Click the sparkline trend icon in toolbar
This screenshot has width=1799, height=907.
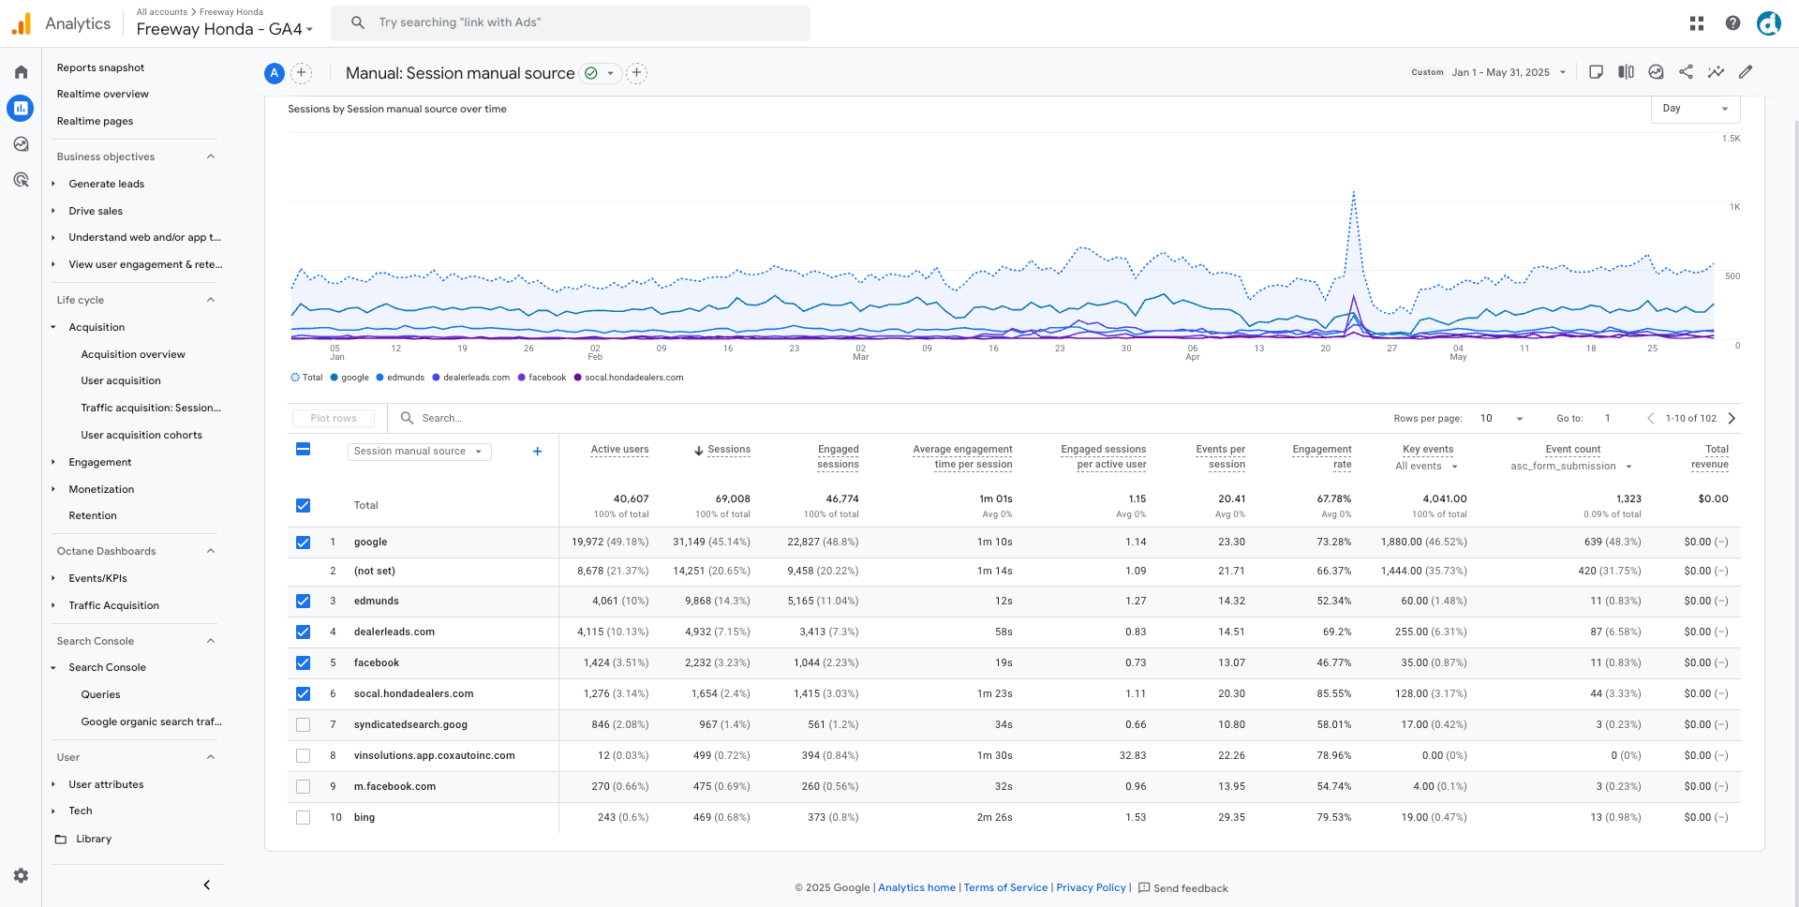click(x=1716, y=72)
